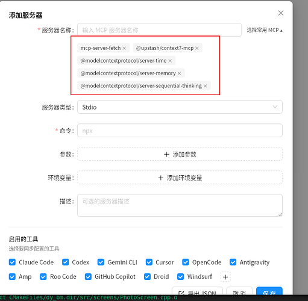The width and height of the screenshot is (308, 301).
Task: Focus the MCP server name field
Action: tap(159, 30)
